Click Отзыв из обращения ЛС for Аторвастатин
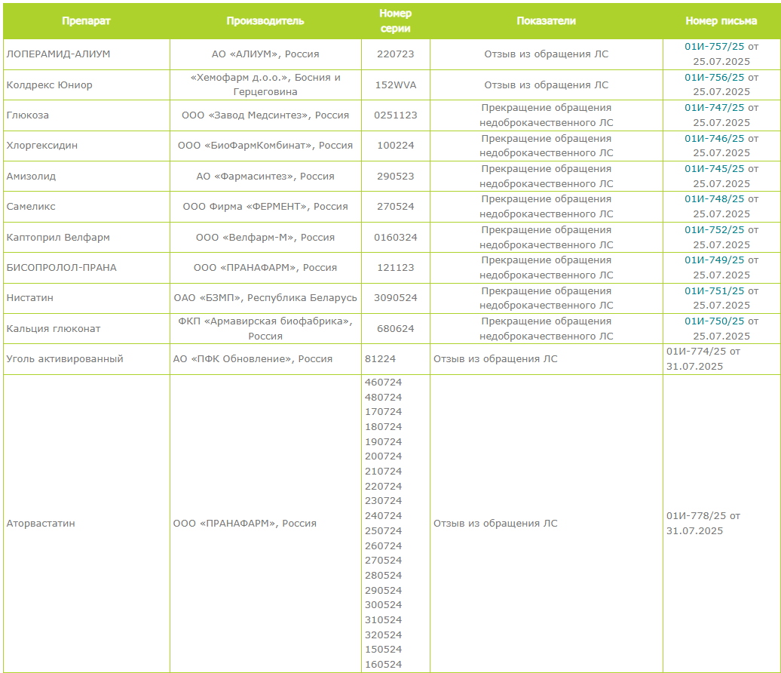This screenshot has width=781, height=673. (495, 524)
